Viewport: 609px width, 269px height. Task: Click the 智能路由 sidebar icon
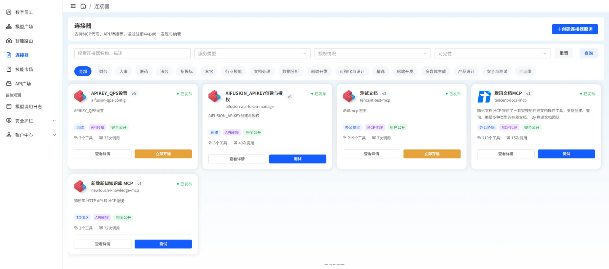[x=9, y=41]
